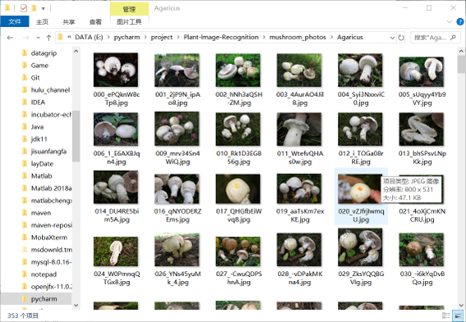466x322 pixels.
Task: Select the Git folder in sidebar
Action: (x=35, y=78)
